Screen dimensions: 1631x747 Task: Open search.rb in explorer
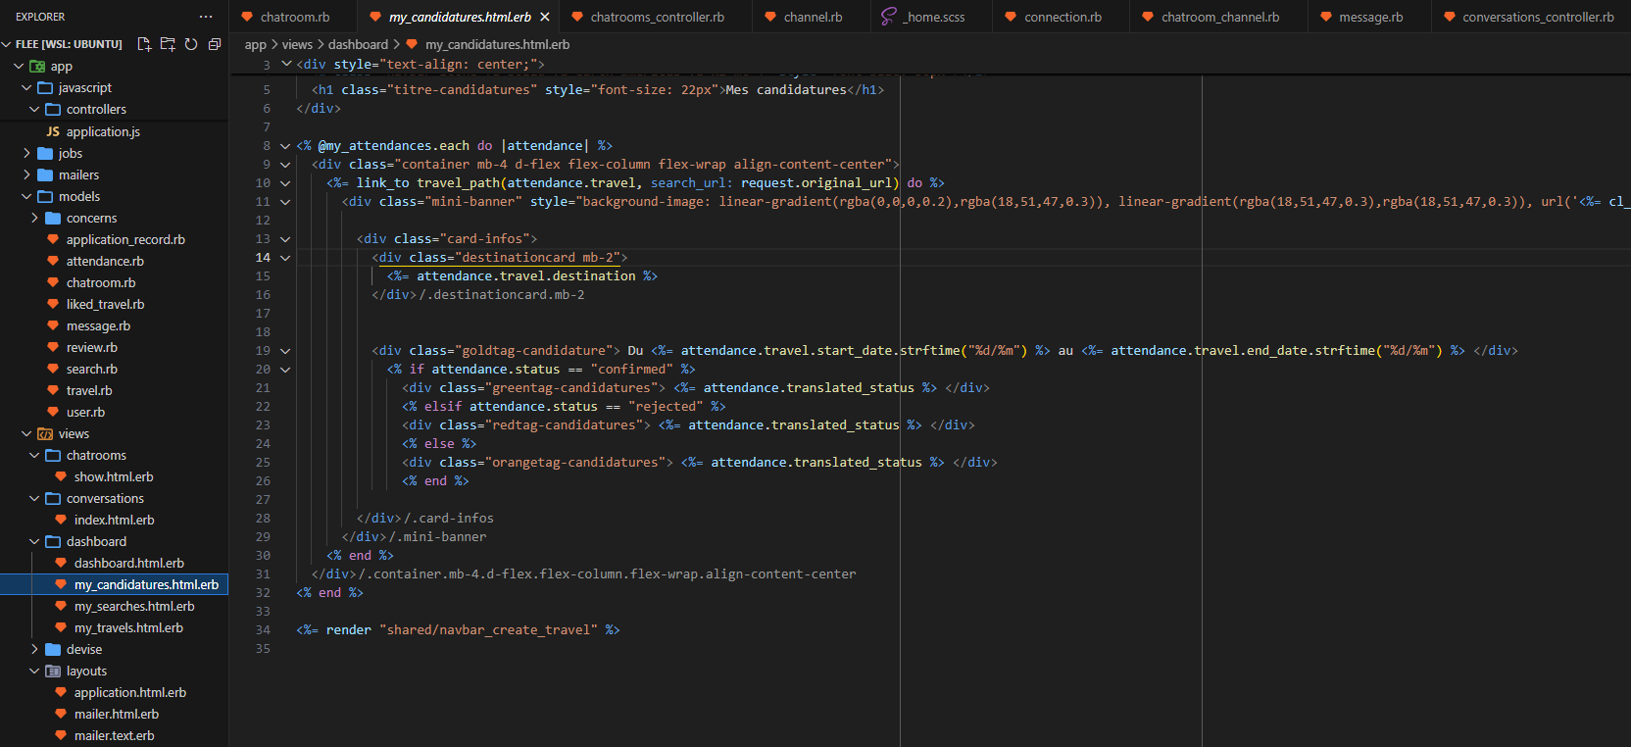click(92, 369)
